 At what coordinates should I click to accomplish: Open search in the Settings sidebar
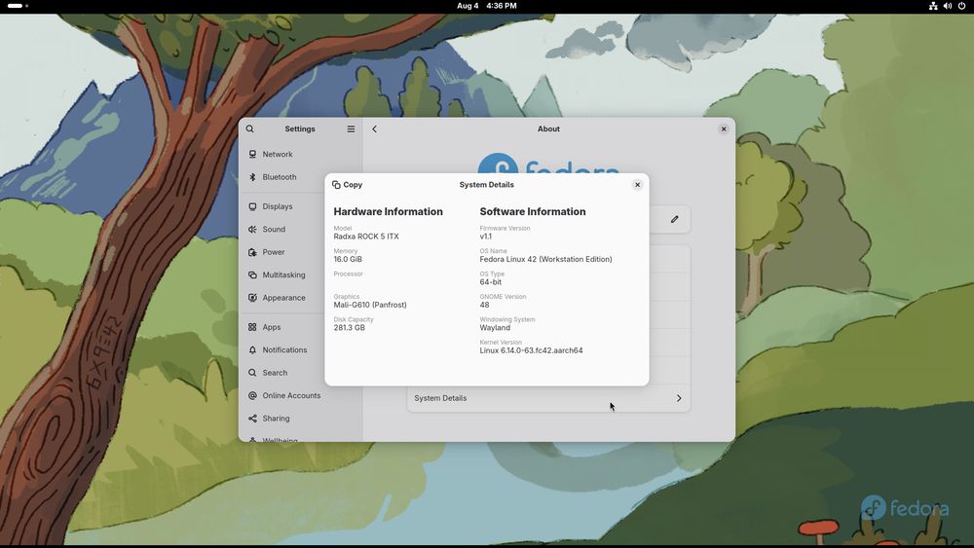249,129
